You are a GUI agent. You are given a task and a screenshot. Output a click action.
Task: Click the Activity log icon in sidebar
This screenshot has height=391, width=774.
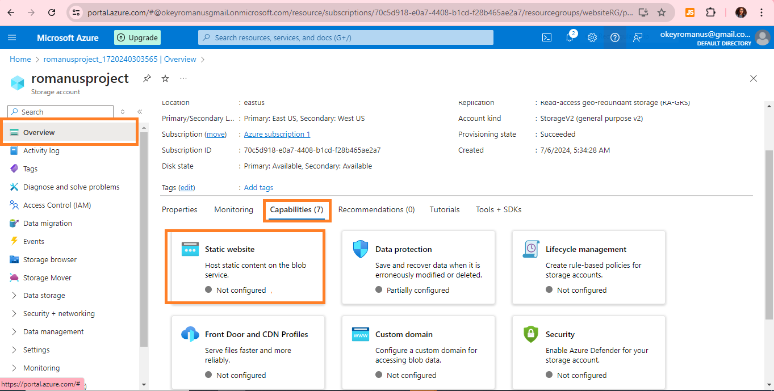pos(14,150)
